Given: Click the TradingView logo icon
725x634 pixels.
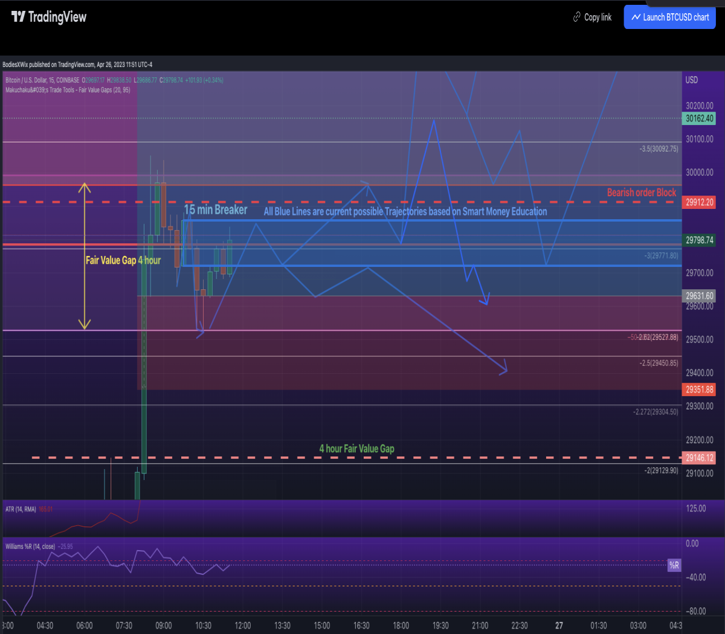Looking at the screenshot, I should point(19,16).
